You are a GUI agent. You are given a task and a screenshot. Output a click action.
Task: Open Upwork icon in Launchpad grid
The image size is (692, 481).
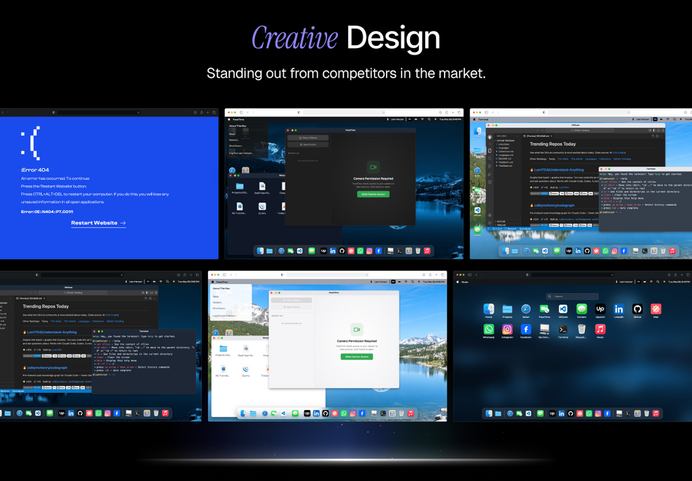(600, 309)
